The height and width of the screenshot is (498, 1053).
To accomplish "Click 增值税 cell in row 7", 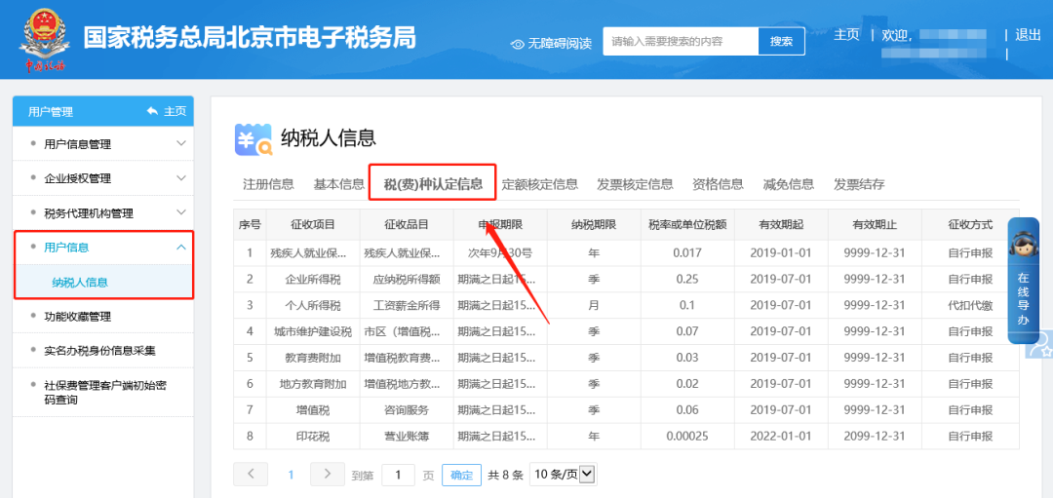I will (x=313, y=410).
